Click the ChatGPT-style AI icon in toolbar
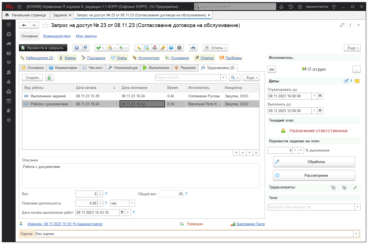The width and height of the screenshot is (368, 244). click(x=179, y=48)
